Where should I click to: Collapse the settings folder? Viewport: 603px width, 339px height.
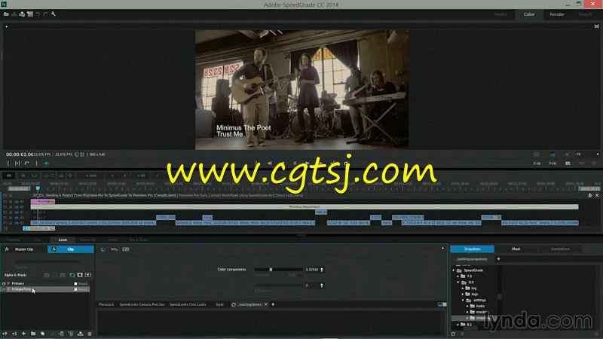coord(463,300)
